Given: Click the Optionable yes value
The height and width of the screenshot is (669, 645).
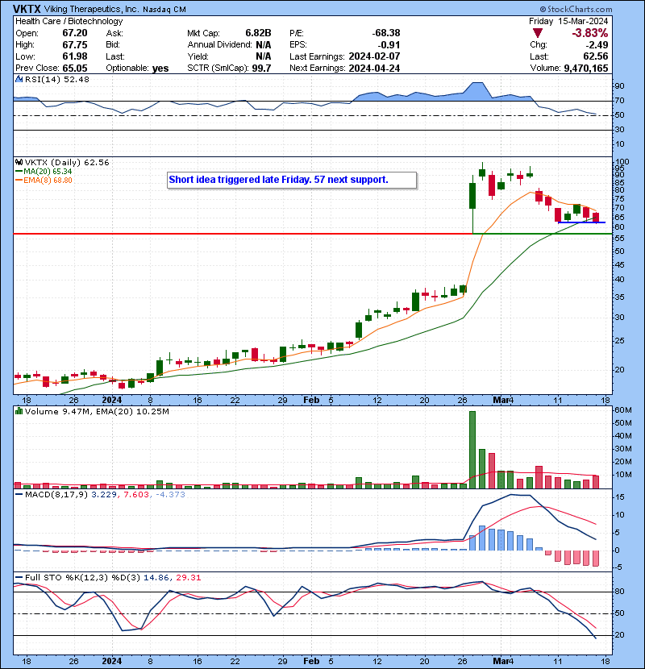Looking at the screenshot, I should tap(160, 69).
